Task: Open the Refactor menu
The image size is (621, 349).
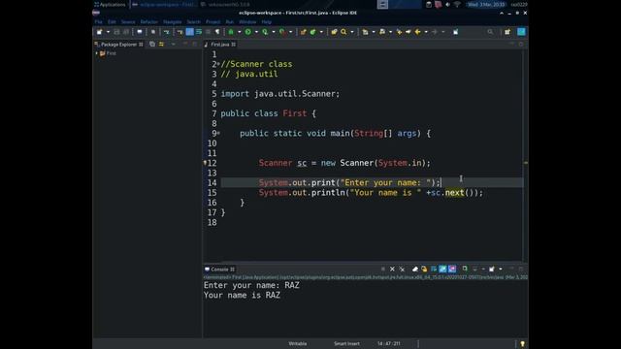Action: (x=148, y=21)
